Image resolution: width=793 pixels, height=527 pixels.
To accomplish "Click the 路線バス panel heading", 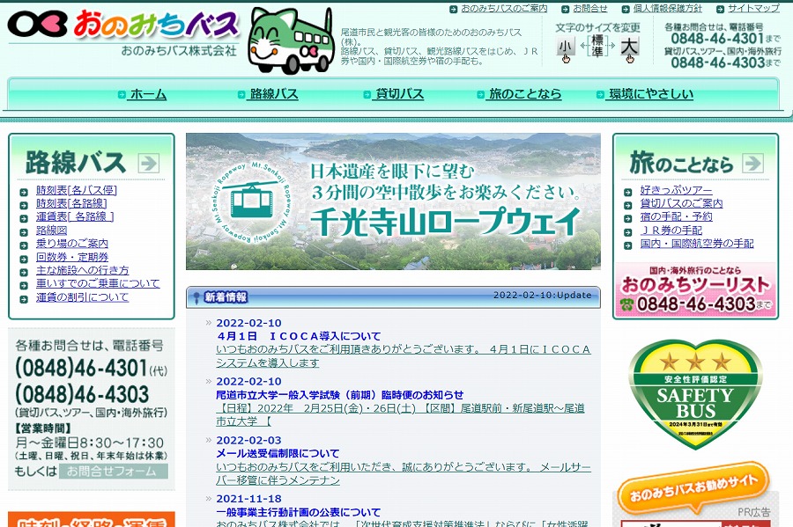I will click(x=76, y=163).
